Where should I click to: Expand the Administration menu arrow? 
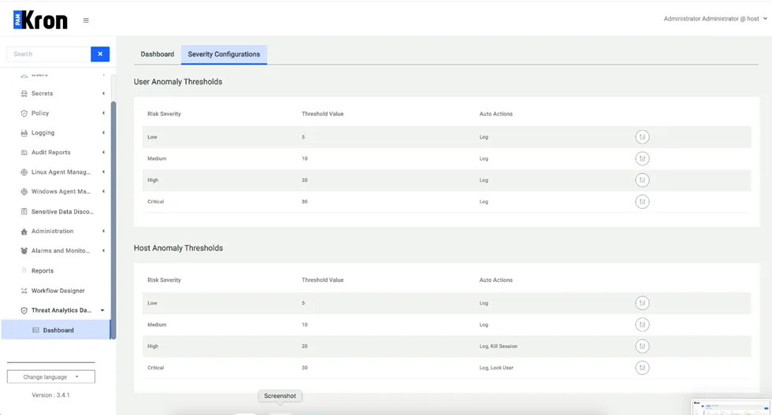(103, 231)
